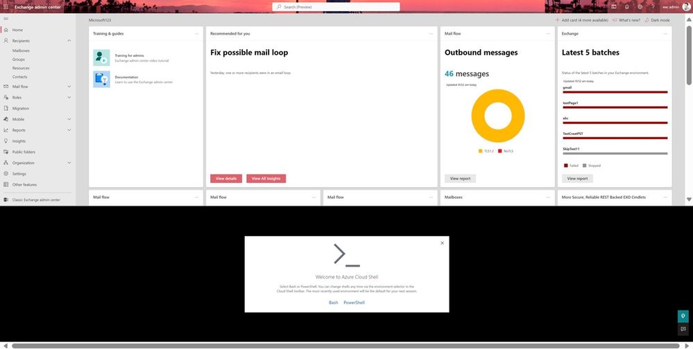This screenshot has height=349, width=693.
Task: Select Resources under Recipients
Action: 21,68
